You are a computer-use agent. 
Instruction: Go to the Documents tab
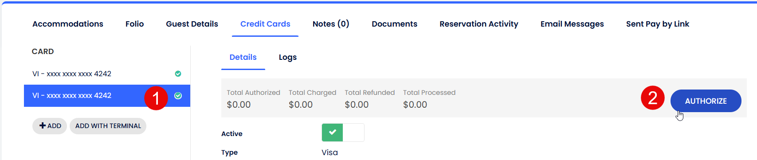tap(395, 24)
